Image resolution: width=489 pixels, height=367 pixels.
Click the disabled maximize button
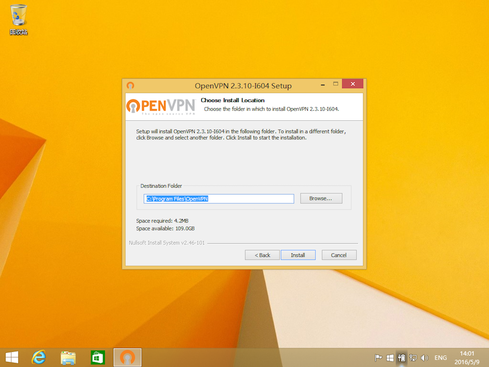[x=336, y=84]
